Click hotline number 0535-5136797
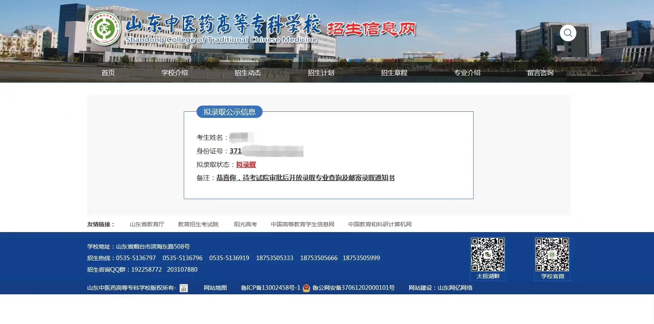Viewport: 654px width, 324px height. [x=136, y=258]
